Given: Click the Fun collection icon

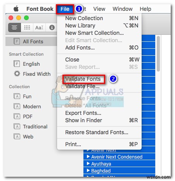Looking at the screenshot, I should pos(17,96).
